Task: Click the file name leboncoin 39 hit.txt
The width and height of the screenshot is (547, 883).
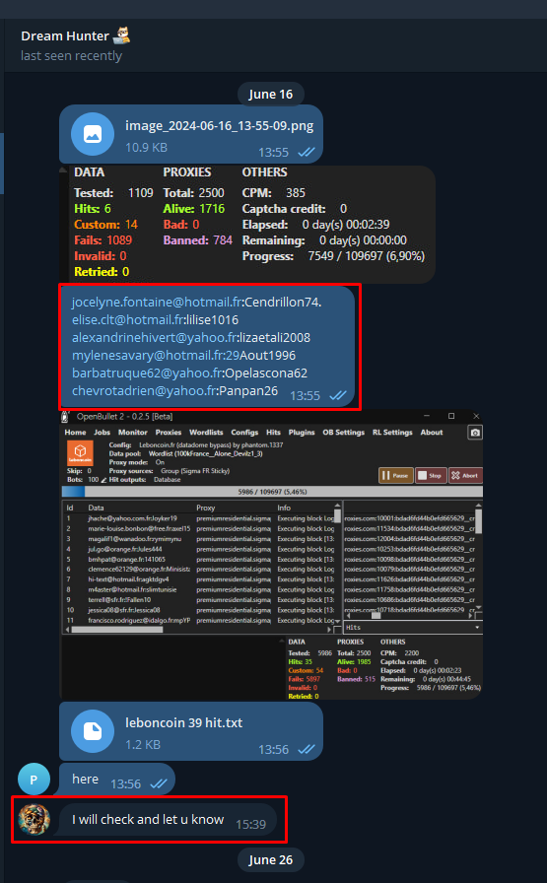Action: (183, 722)
